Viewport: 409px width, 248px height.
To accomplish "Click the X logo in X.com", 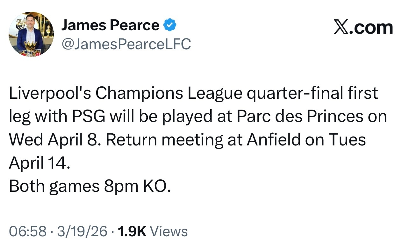I will [x=341, y=27].
